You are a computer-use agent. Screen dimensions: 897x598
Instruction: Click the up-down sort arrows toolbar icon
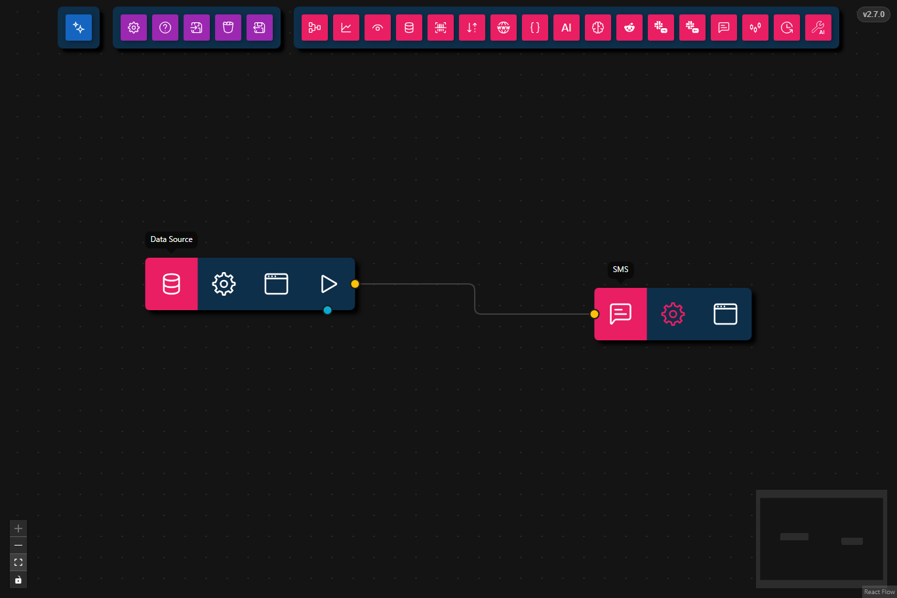(x=472, y=28)
